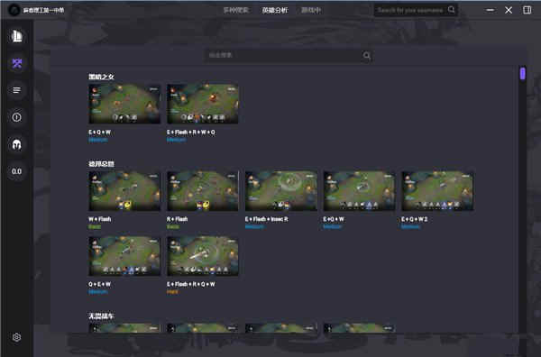Open the third top navigation tab
The width and height of the screenshot is (541, 357).
[x=311, y=10]
